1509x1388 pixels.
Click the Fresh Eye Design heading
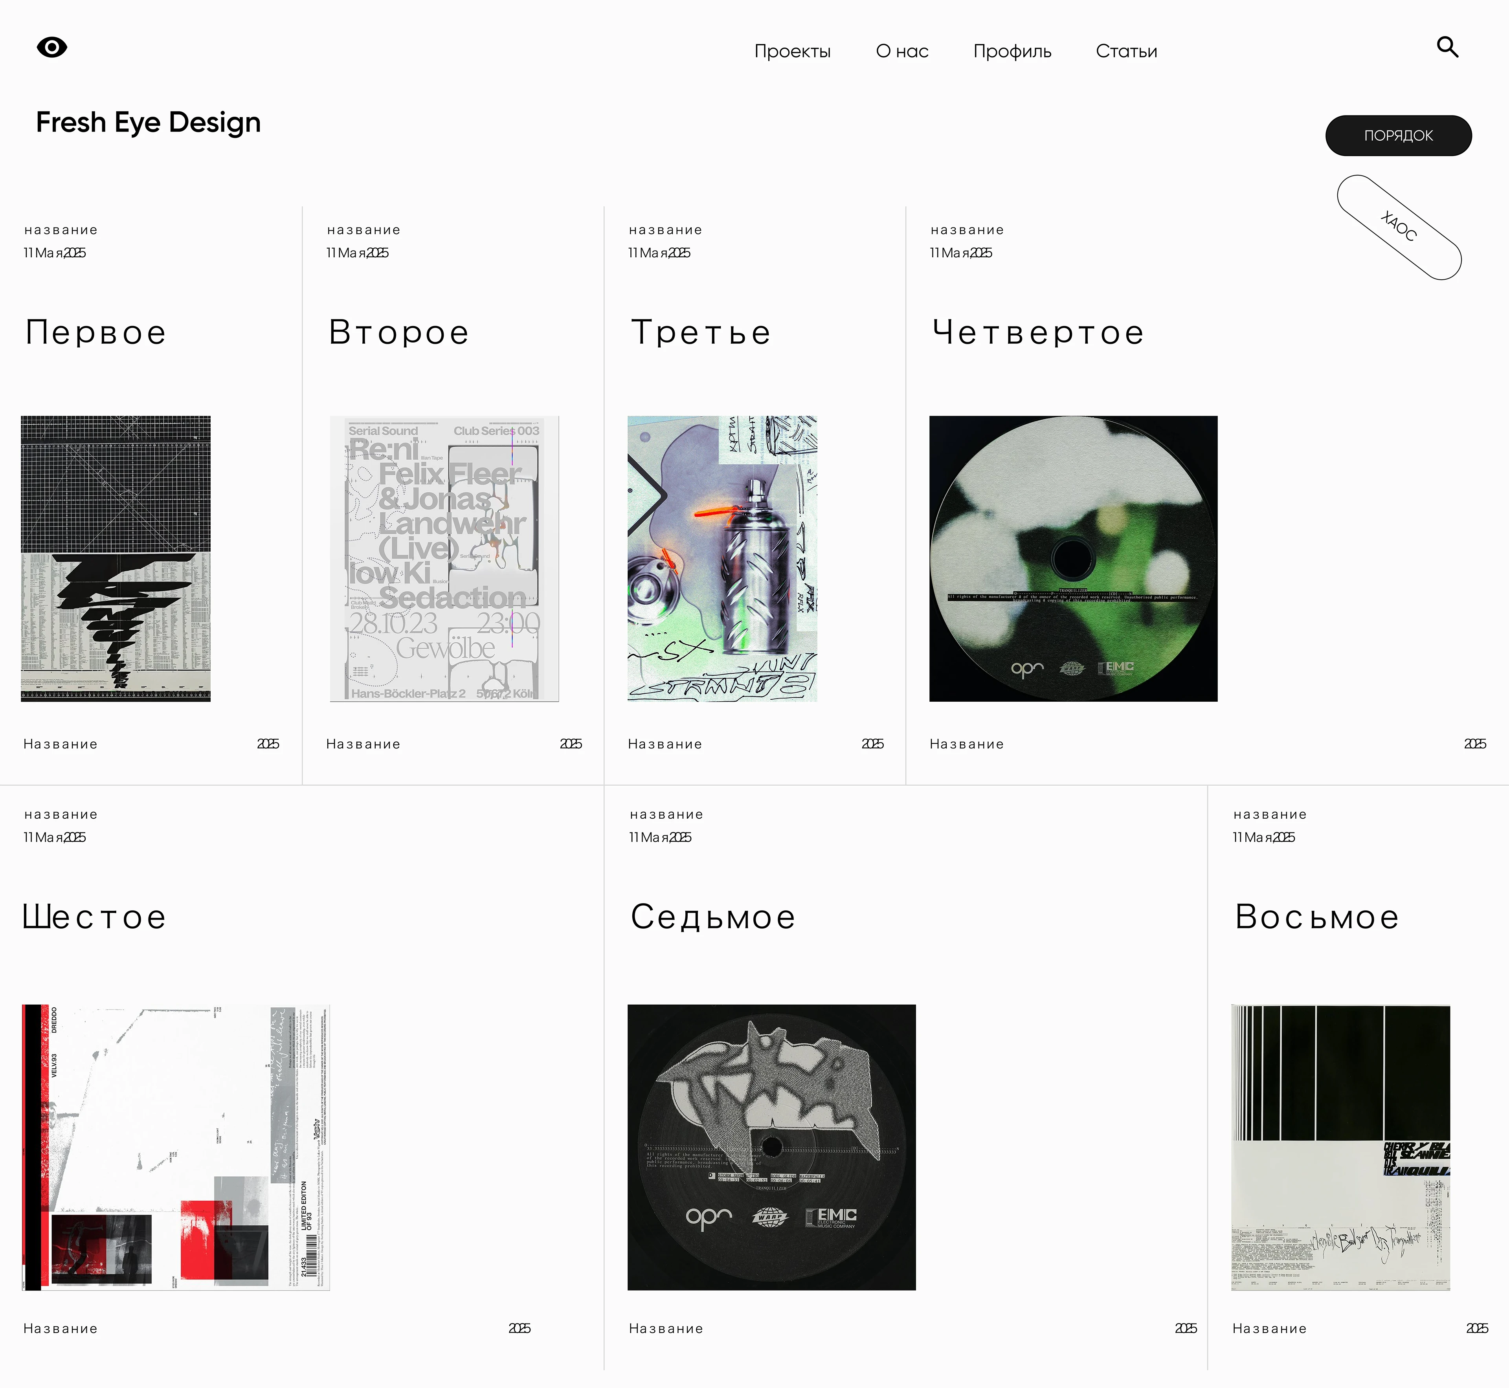[x=149, y=123]
